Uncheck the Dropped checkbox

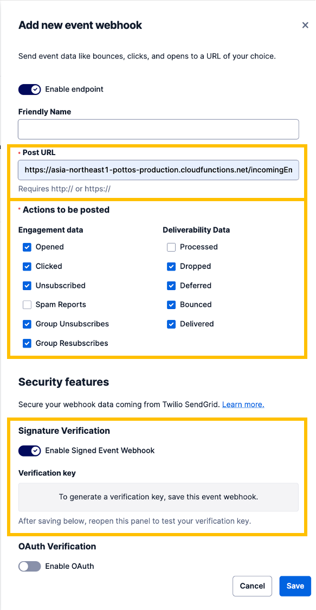point(171,266)
